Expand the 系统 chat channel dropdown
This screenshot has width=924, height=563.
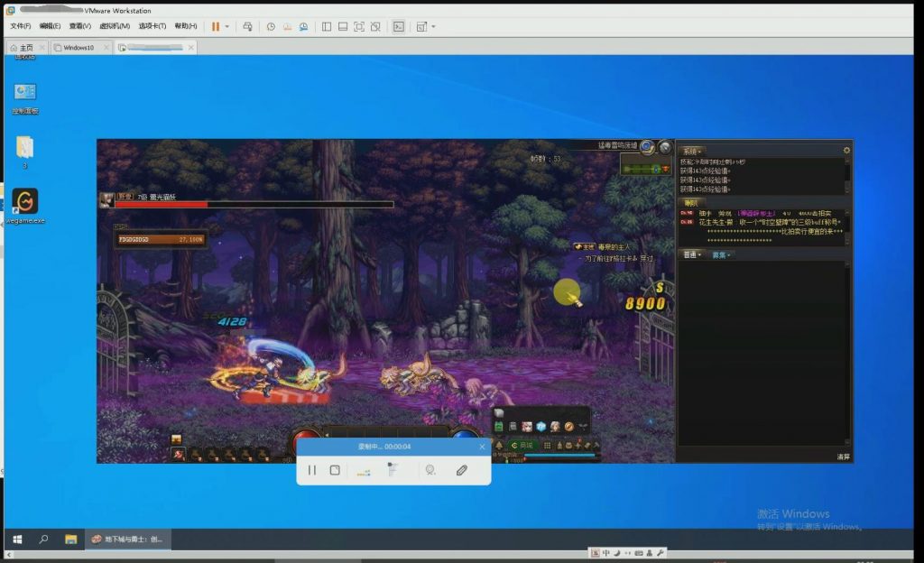[x=691, y=152]
